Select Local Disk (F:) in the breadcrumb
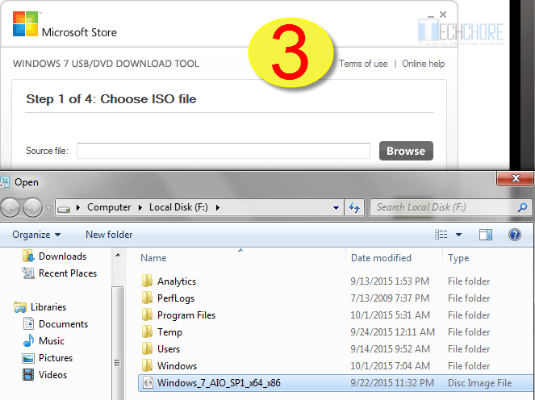The height and width of the screenshot is (400, 535). pos(178,207)
